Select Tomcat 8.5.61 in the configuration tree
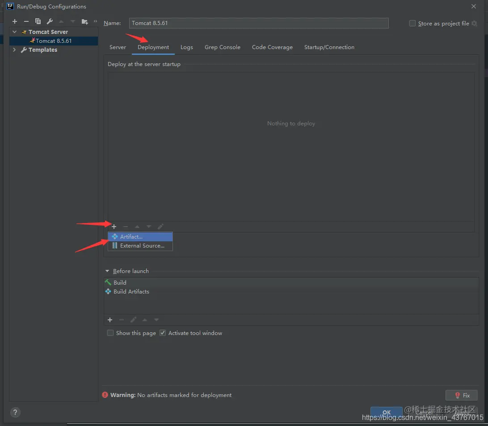488x426 pixels. pyautogui.click(x=54, y=41)
